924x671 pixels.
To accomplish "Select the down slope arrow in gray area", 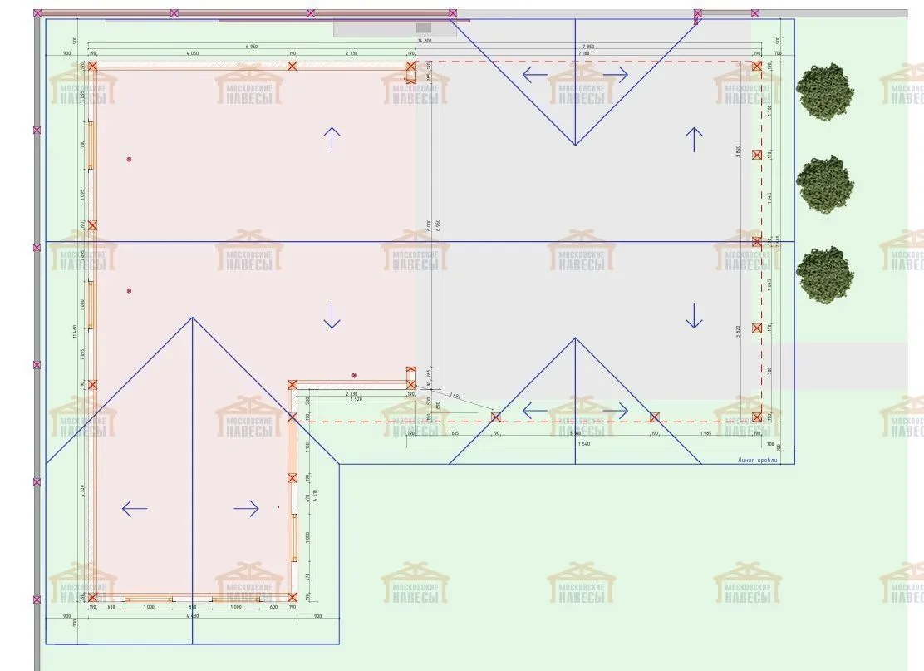I will click(693, 315).
